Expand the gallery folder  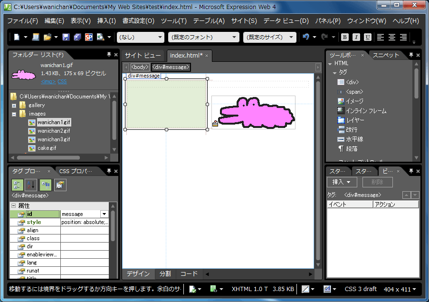(14, 106)
